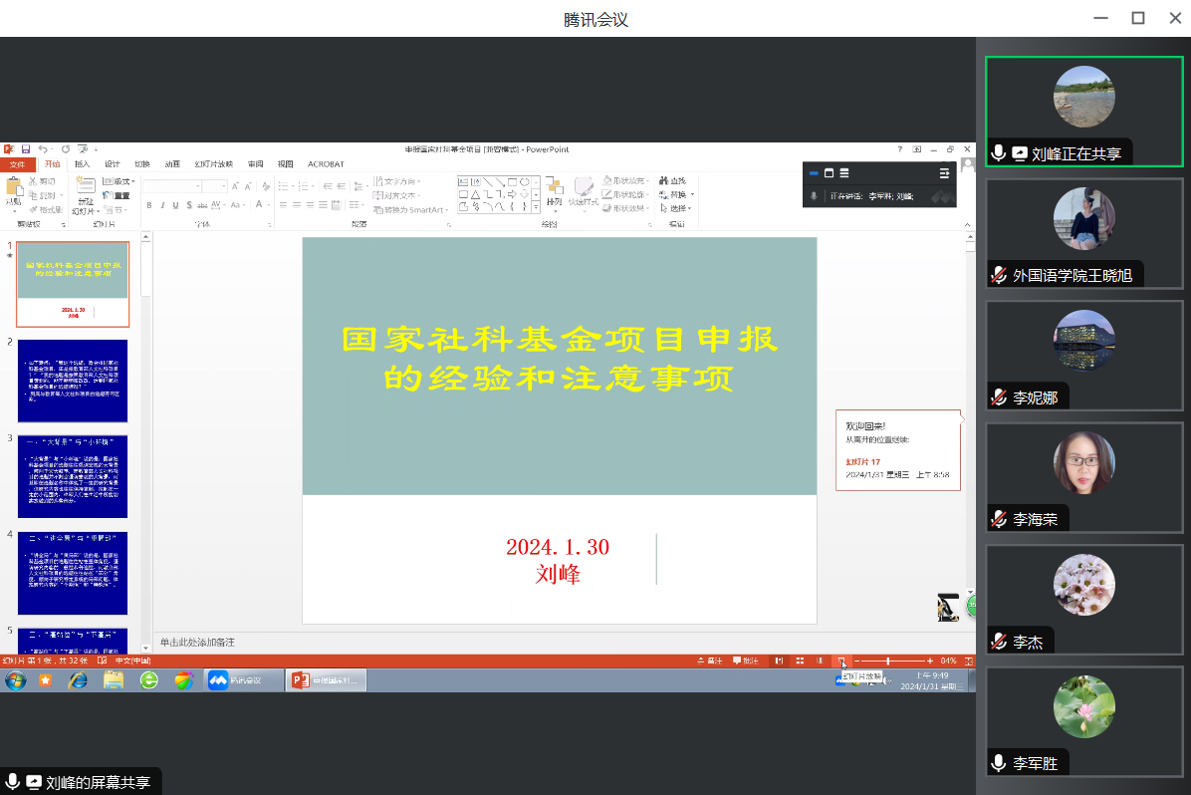
Task: Open the Insert (插入) ribbon tab
Action: coord(82,164)
